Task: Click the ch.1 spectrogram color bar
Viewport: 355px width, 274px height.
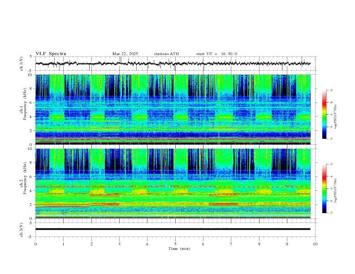Action: point(324,115)
